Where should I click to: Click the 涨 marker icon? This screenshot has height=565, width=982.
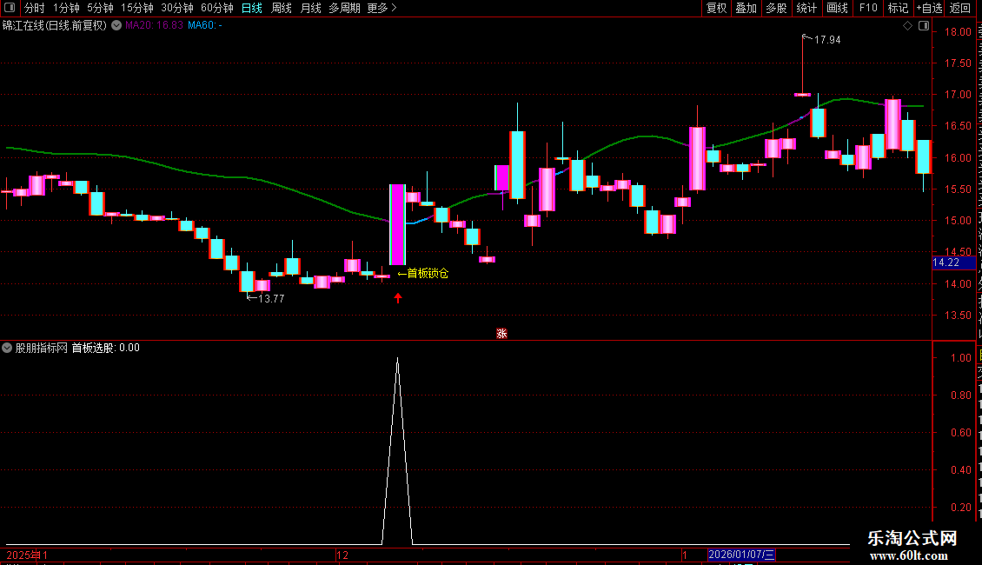tap(501, 333)
